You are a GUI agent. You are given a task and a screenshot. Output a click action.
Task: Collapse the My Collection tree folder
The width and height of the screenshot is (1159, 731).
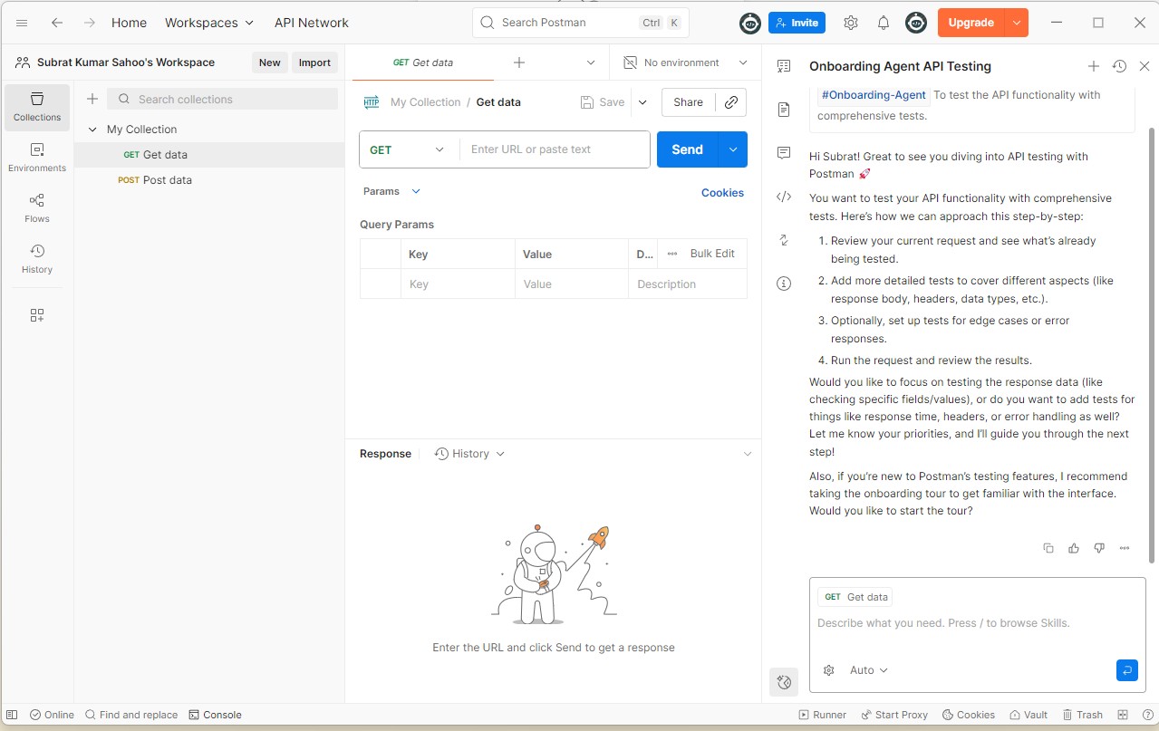click(92, 130)
